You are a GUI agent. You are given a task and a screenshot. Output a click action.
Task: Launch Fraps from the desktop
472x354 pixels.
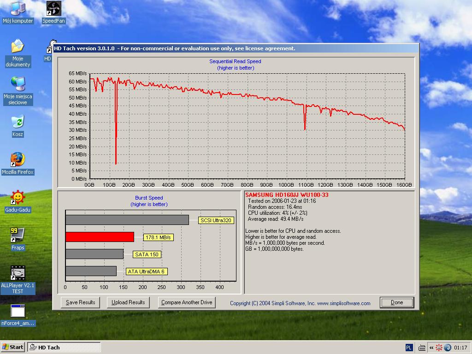tap(18, 239)
